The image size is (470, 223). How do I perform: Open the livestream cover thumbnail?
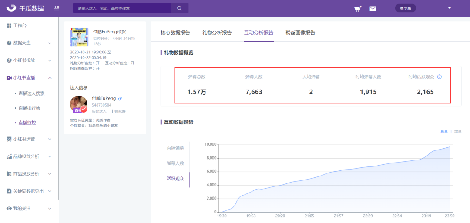[79, 37]
